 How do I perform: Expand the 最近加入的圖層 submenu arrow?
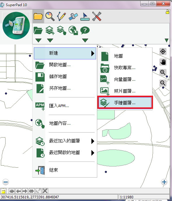point(93,141)
